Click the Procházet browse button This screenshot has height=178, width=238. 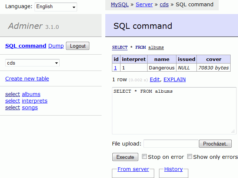click(215, 144)
